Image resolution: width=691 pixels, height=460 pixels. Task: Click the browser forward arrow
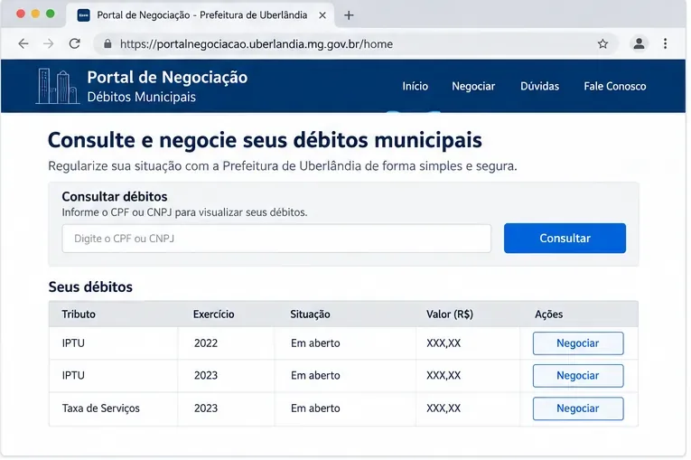(49, 43)
